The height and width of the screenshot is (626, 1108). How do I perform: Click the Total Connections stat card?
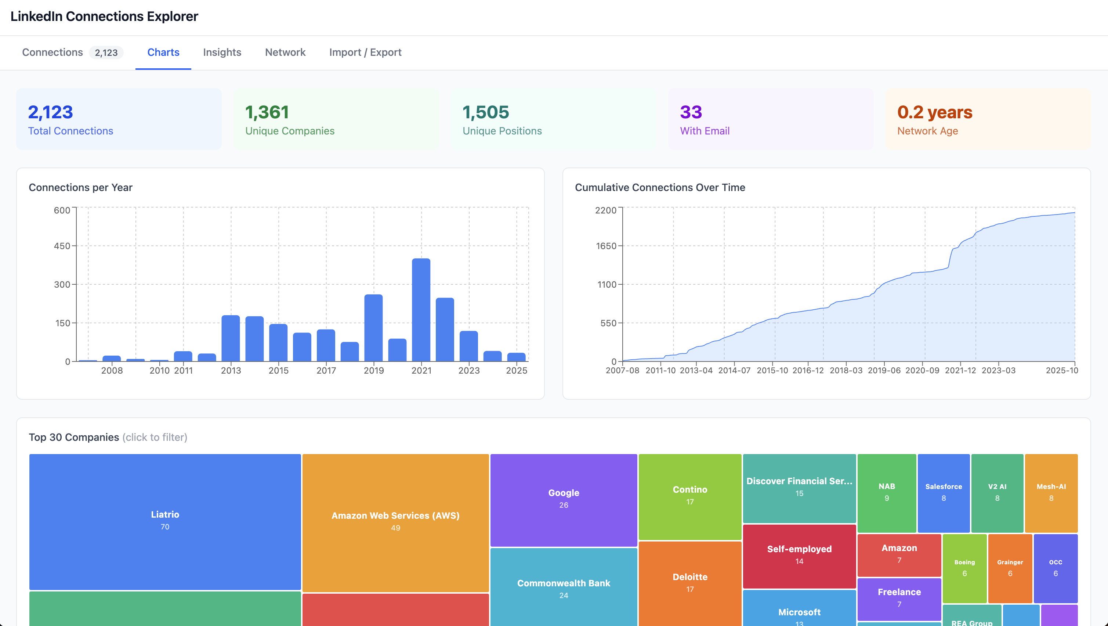click(x=119, y=119)
